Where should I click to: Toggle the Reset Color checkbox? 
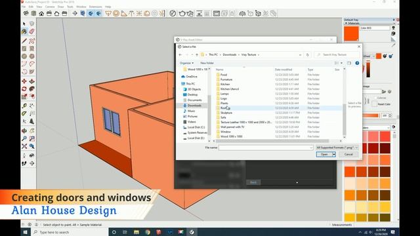point(374,104)
